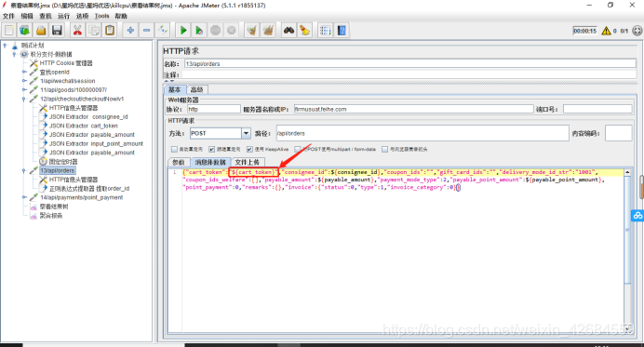Collapse the 12/api/checkout/checkoutNow/v1 node

pos(24,99)
